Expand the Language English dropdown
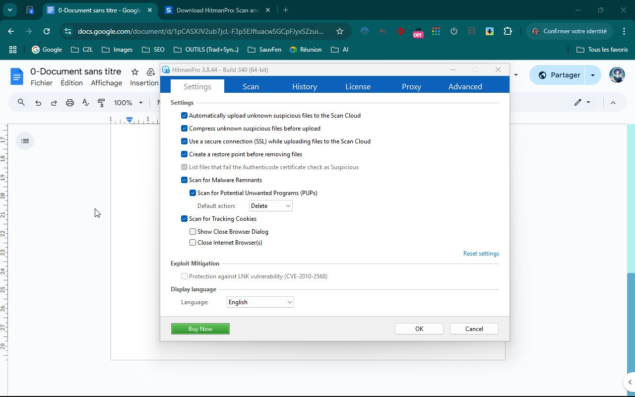 (260, 302)
